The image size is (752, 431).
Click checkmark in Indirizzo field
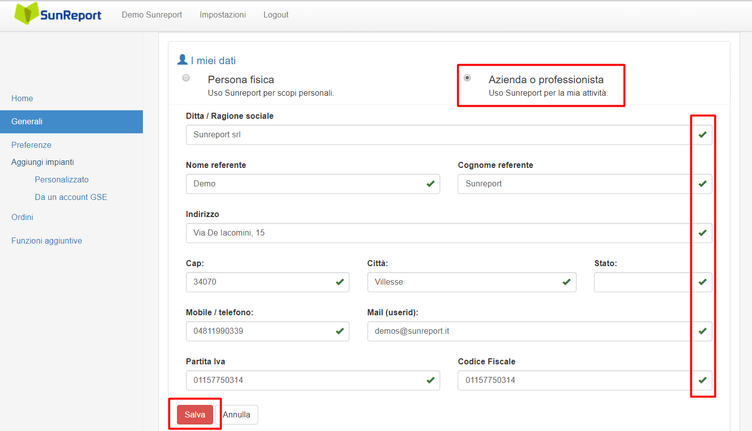tap(702, 233)
